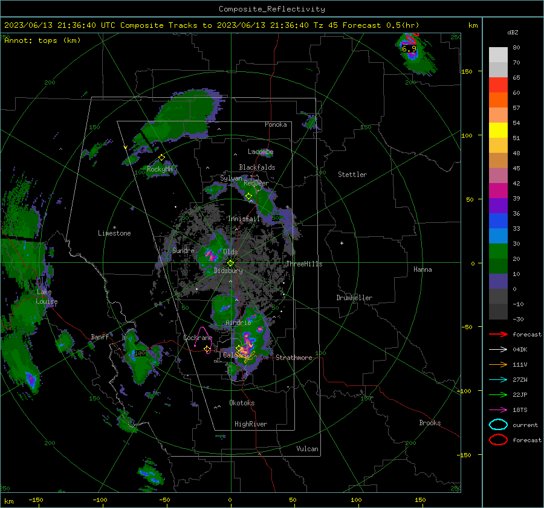Screen dimensions: 544x508
Task: Click the Airdrie city label
Action: [x=238, y=323]
